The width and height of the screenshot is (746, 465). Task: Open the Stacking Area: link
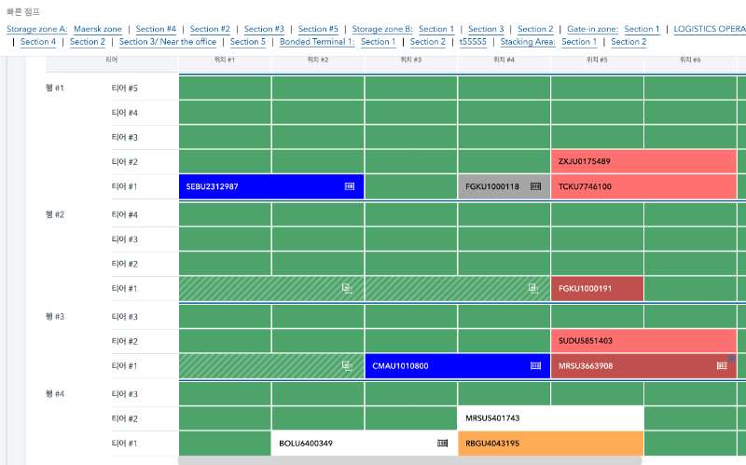click(x=528, y=42)
